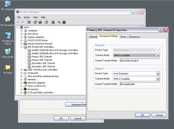Select the Keyboards category icon

click(25, 73)
